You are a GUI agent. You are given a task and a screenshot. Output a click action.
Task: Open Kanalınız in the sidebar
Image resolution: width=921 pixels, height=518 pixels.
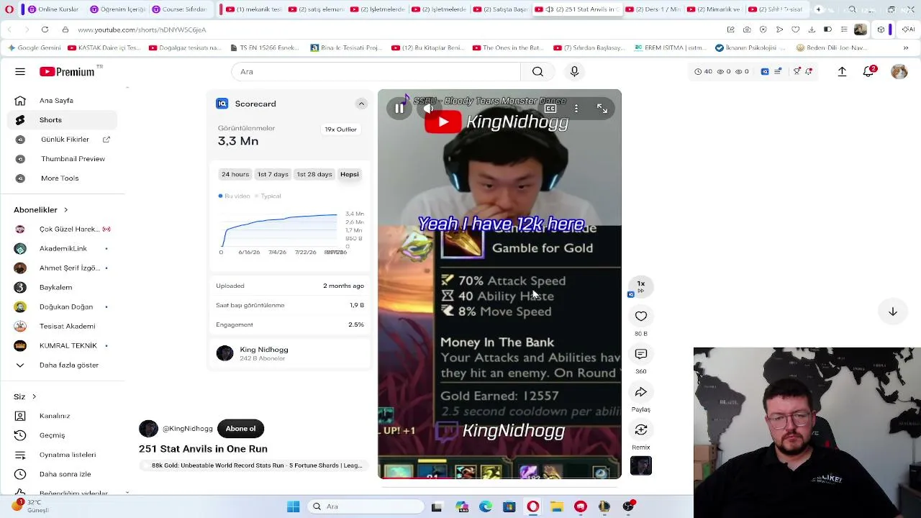point(63,416)
